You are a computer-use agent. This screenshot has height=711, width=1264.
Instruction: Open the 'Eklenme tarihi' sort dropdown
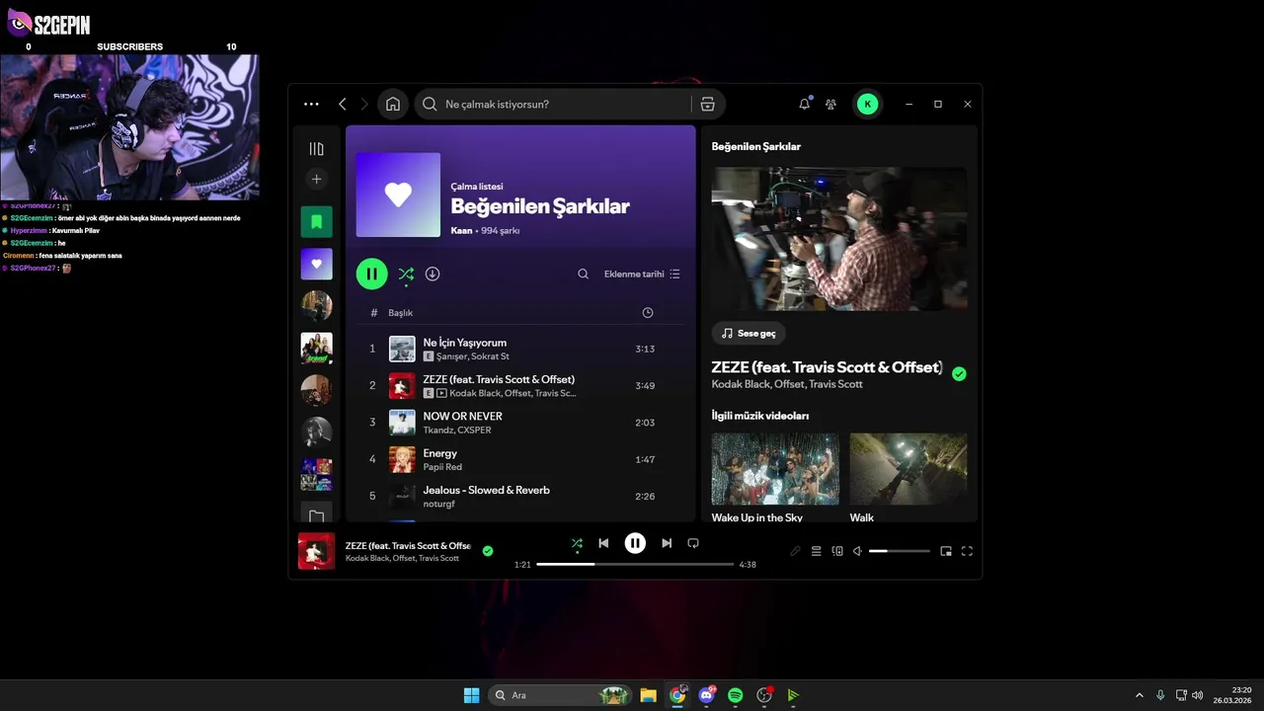(x=642, y=274)
